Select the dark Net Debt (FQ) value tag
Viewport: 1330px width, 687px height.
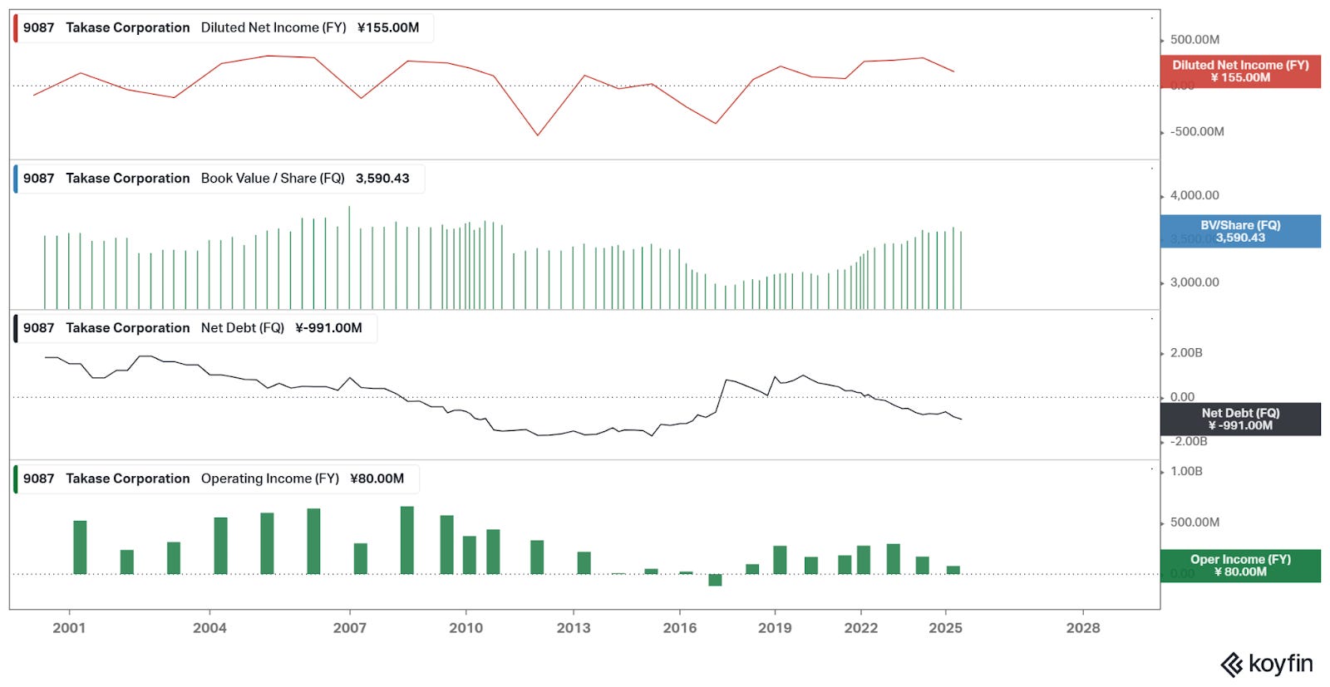[x=1240, y=419]
